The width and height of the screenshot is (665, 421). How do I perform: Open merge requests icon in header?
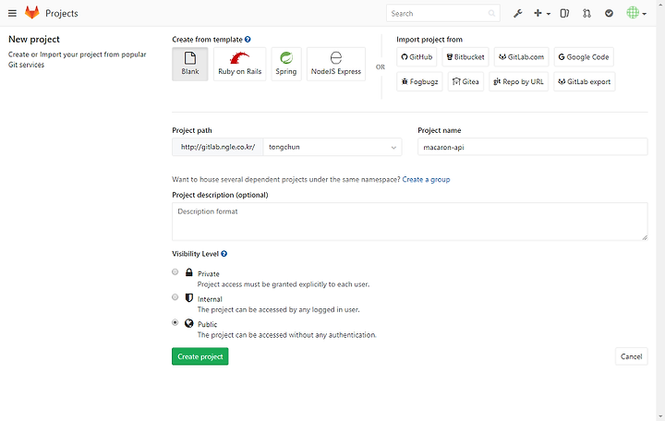coord(586,14)
